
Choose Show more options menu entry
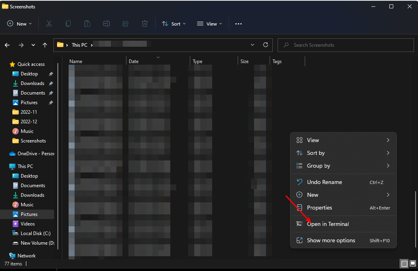(x=331, y=240)
